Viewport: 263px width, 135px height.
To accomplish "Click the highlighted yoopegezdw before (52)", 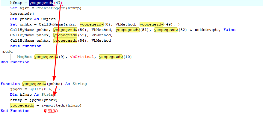I will pos(166,30).
